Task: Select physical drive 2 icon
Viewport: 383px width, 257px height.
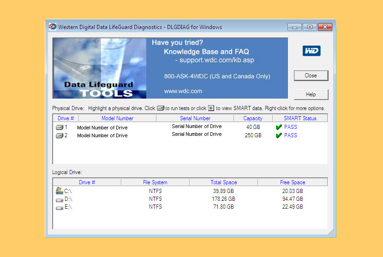Action: [60, 135]
